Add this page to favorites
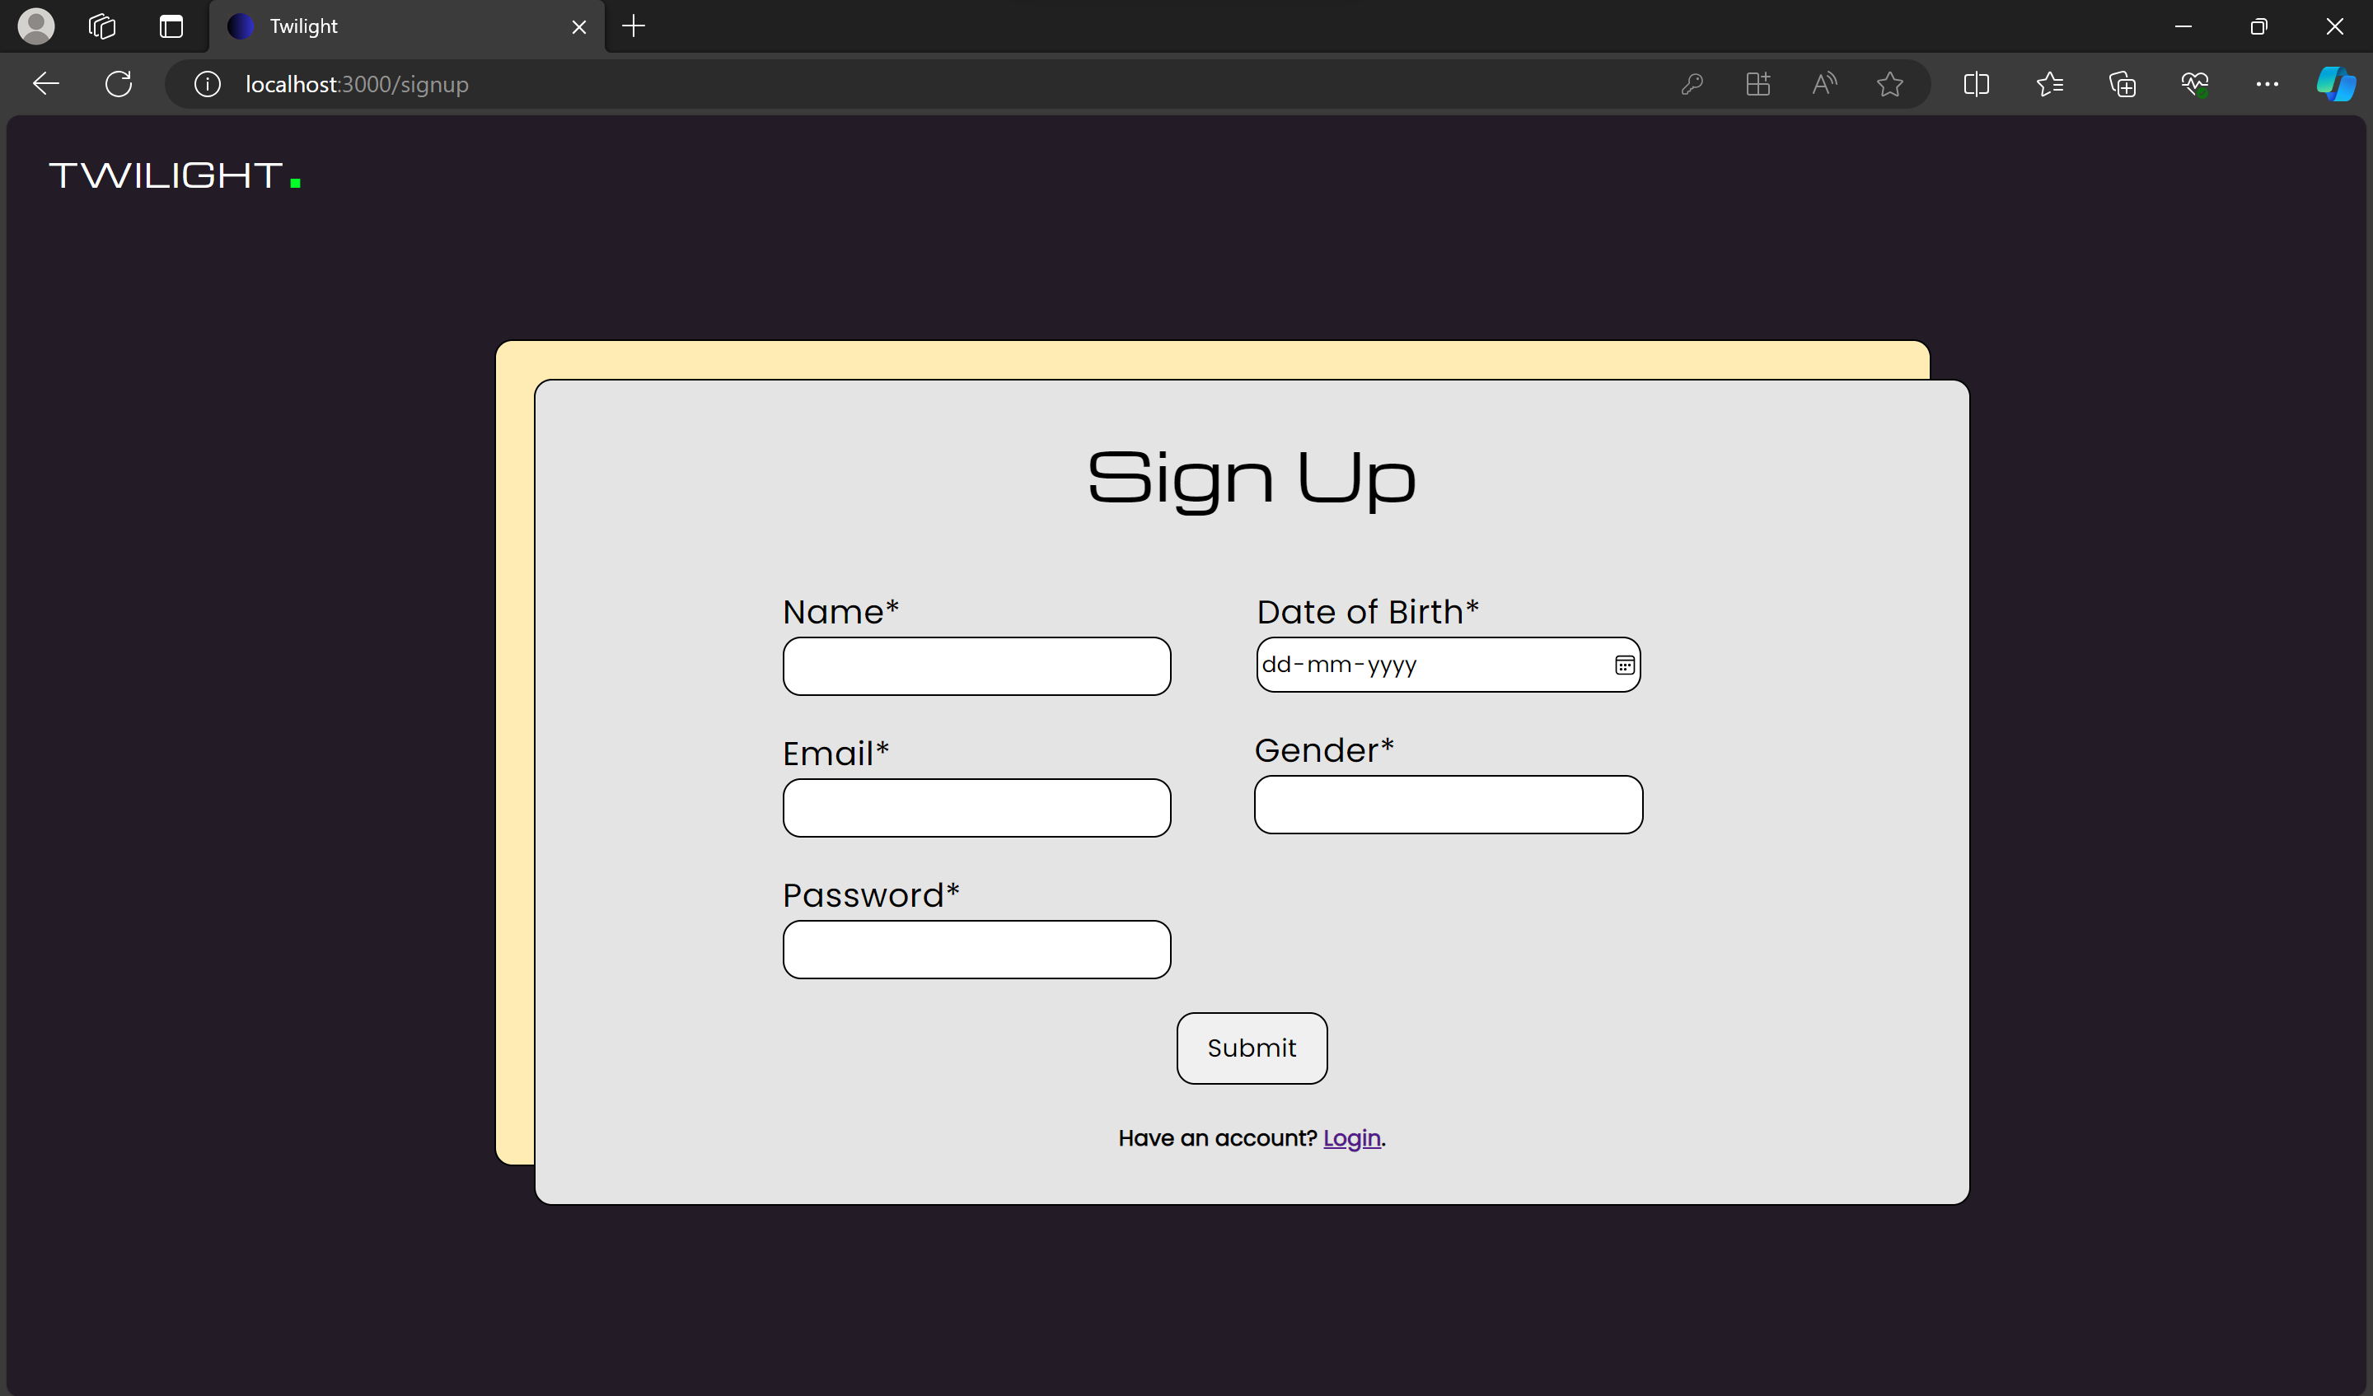The height and width of the screenshot is (1396, 2373). [x=1891, y=84]
